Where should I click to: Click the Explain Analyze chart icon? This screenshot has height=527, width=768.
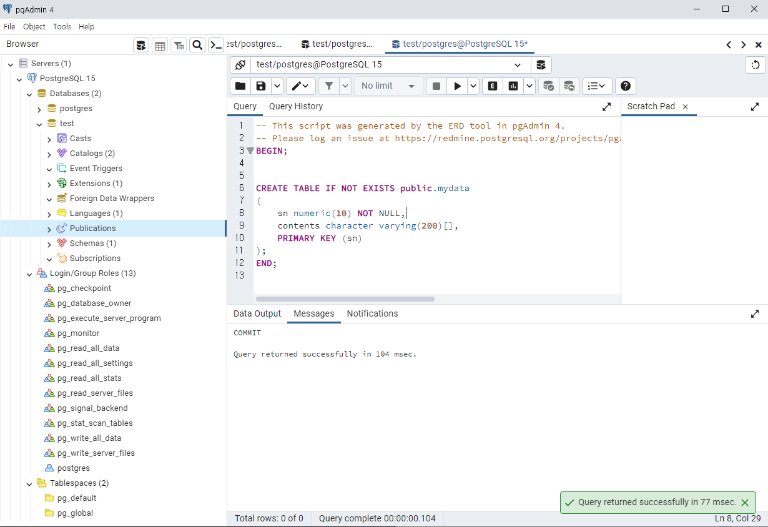point(513,86)
